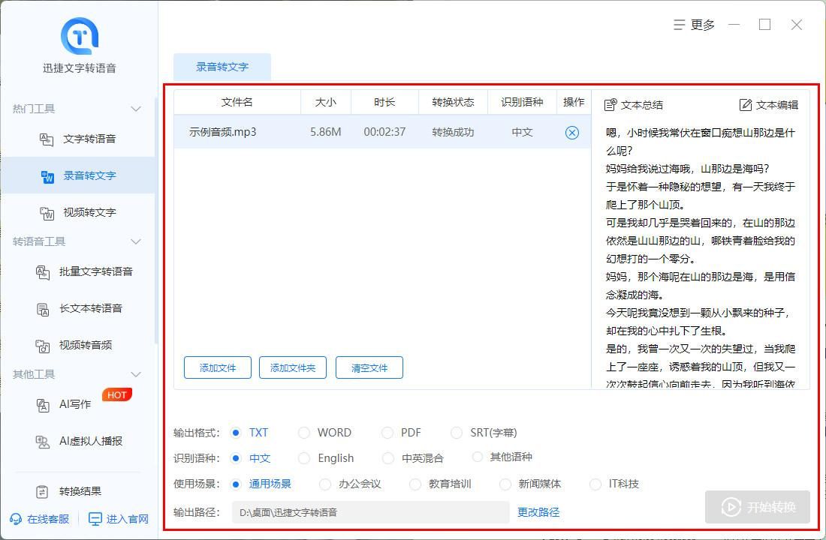
Task: Click the 开始转换 button
Action: [758, 507]
